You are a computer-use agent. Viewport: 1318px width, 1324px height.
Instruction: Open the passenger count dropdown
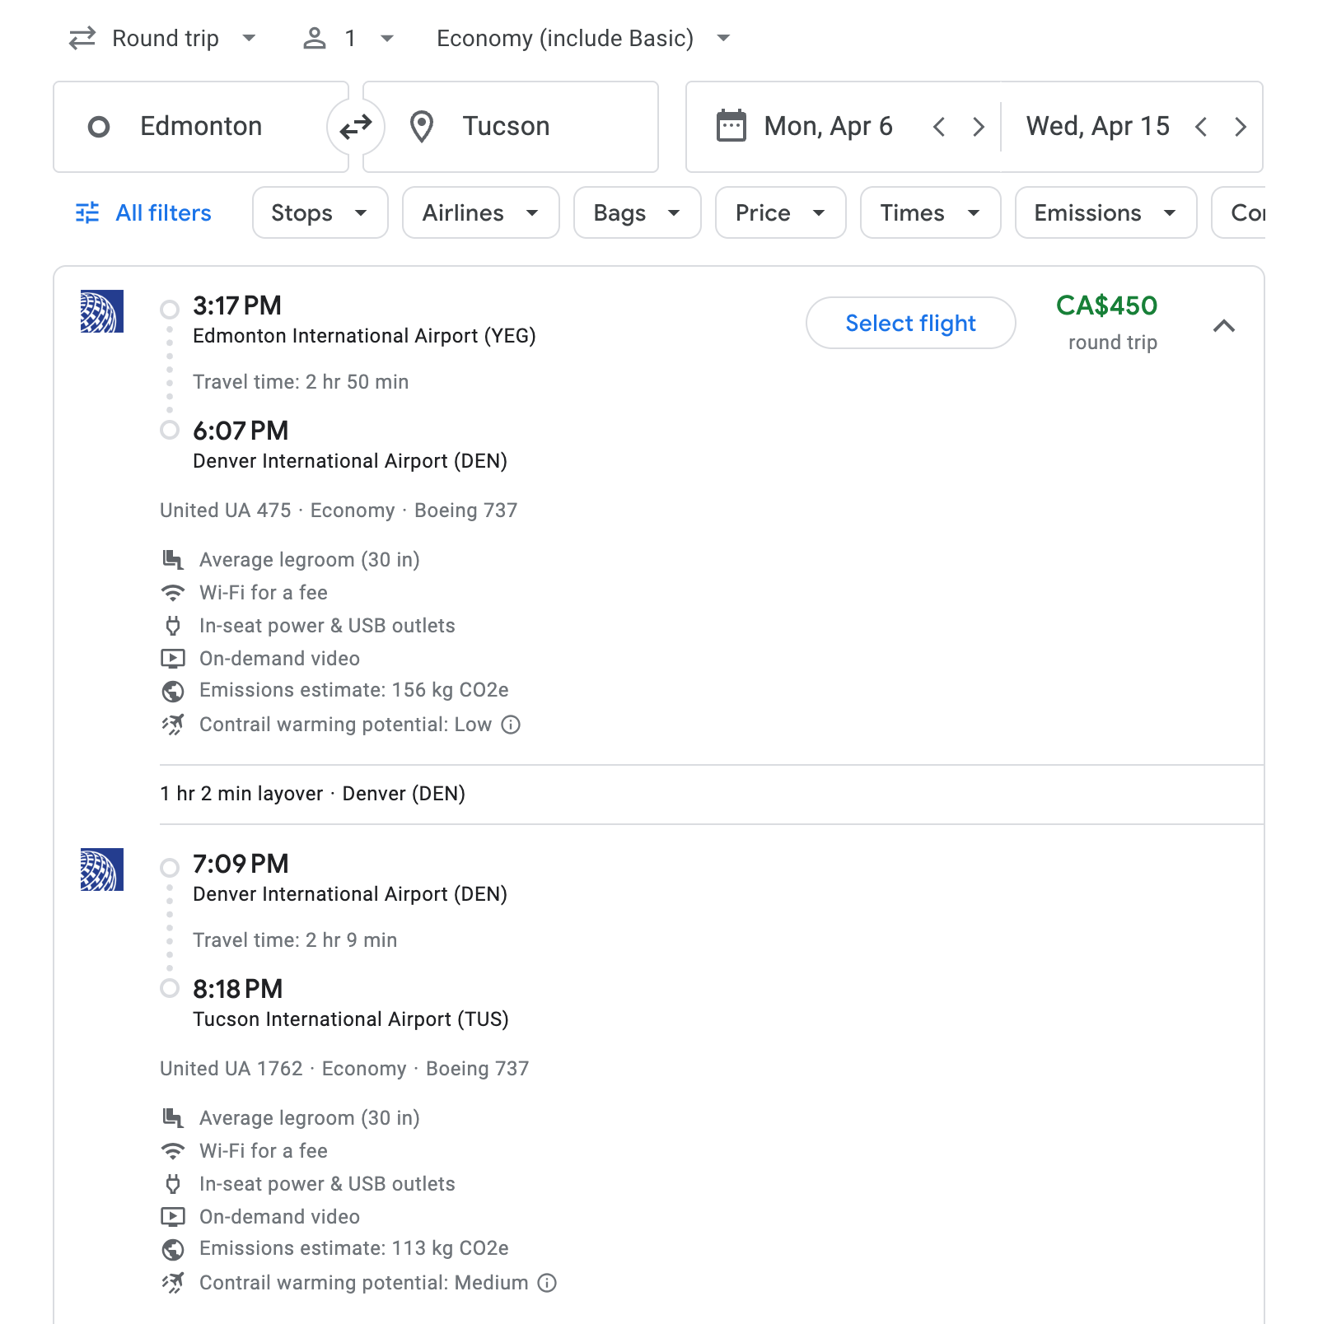tap(349, 39)
